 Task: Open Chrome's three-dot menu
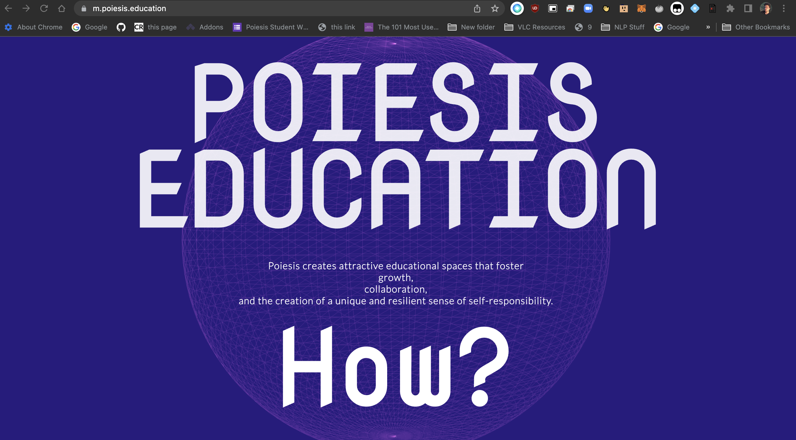pyautogui.click(x=784, y=8)
